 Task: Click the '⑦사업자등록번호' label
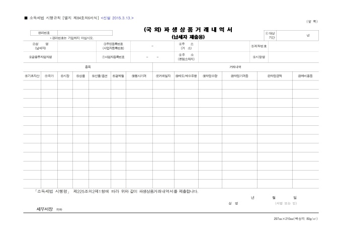pos(113,57)
